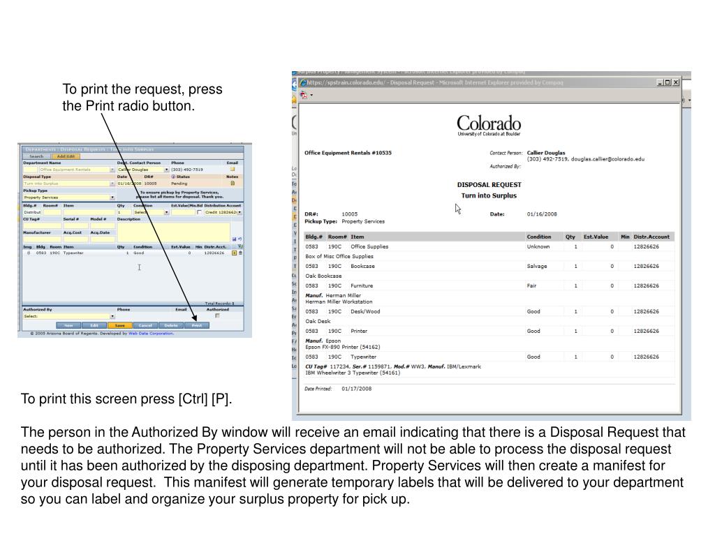Screen dimensions: 715x536
Task: Click the Manufacturer input field
Action: [x=42, y=239]
